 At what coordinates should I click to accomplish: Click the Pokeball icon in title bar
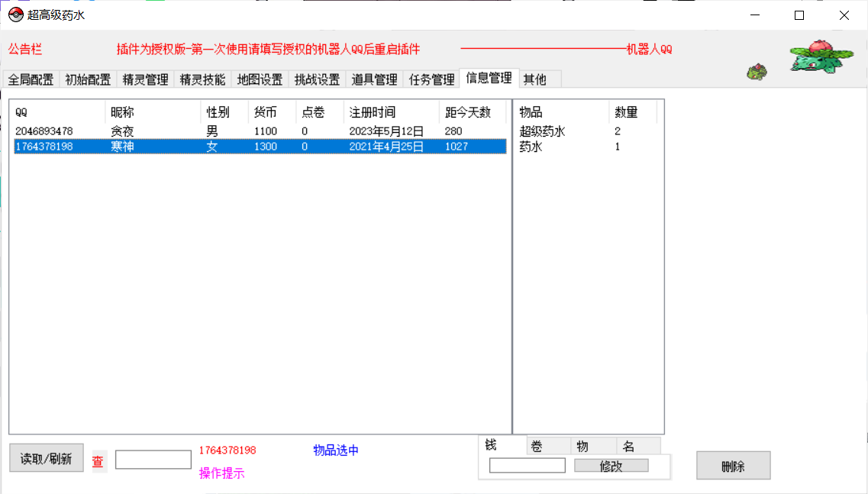coord(15,15)
